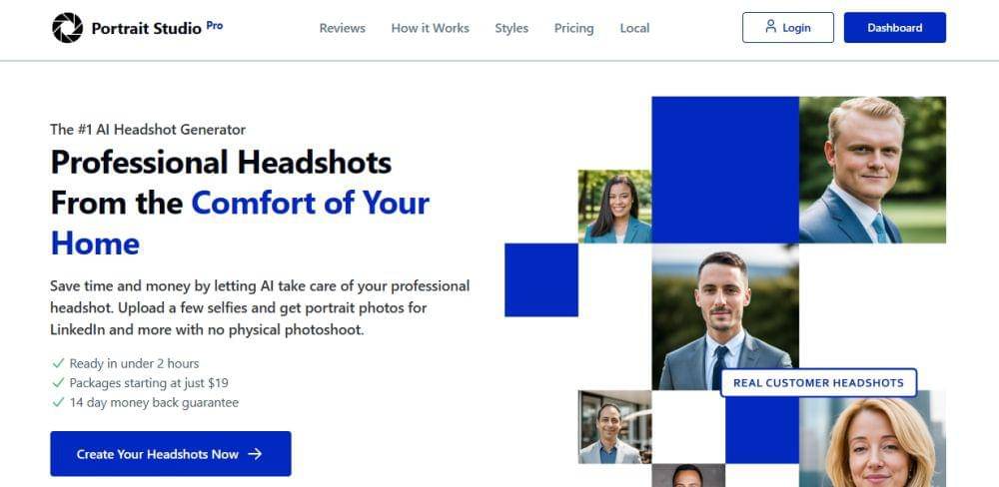The width and height of the screenshot is (999, 487).
Task: Click the camera aperture logo icon
Action: (68, 28)
